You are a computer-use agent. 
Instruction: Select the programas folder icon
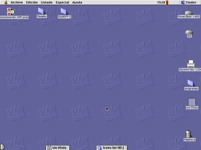click(x=191, y=83)
